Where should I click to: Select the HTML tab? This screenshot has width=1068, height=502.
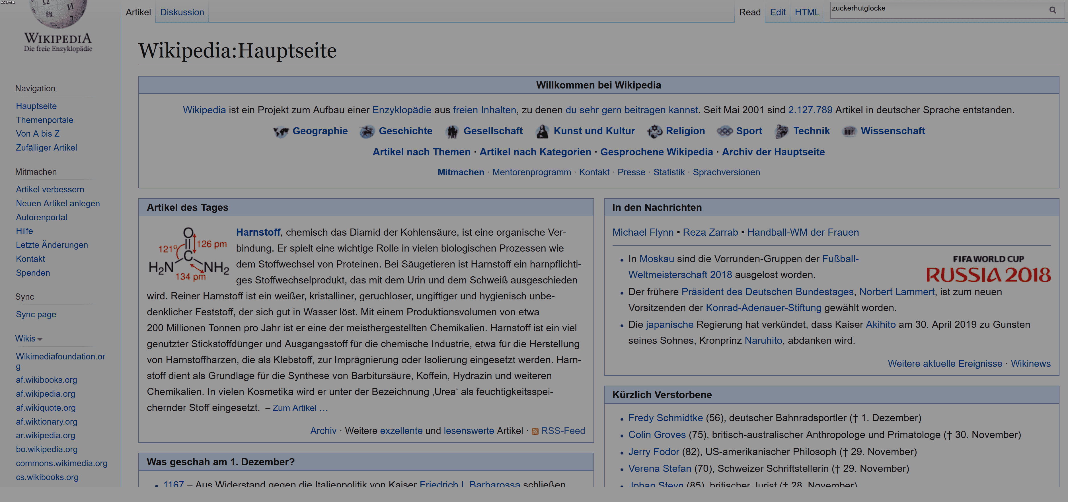click(x=807, y=13)
